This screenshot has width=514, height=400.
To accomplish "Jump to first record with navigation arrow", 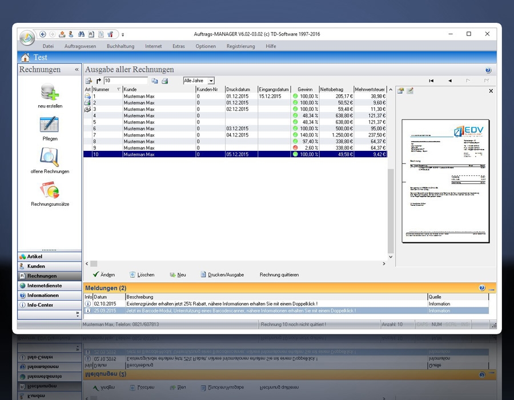I will (431, 81).
